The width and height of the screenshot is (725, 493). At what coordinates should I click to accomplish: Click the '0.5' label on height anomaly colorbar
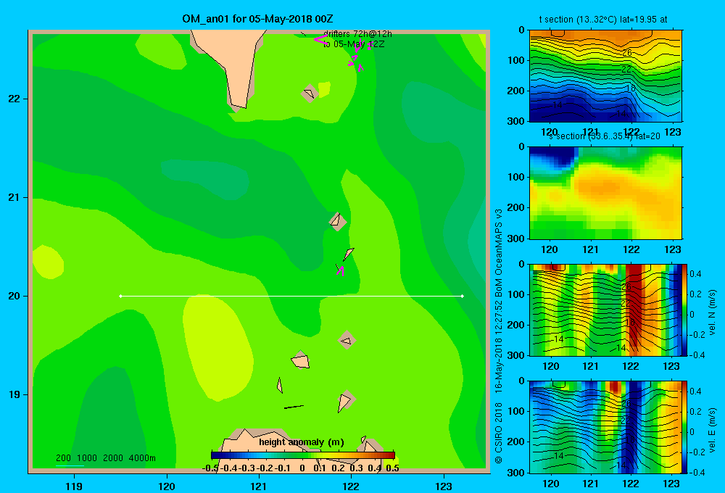(x=392, y=468)
